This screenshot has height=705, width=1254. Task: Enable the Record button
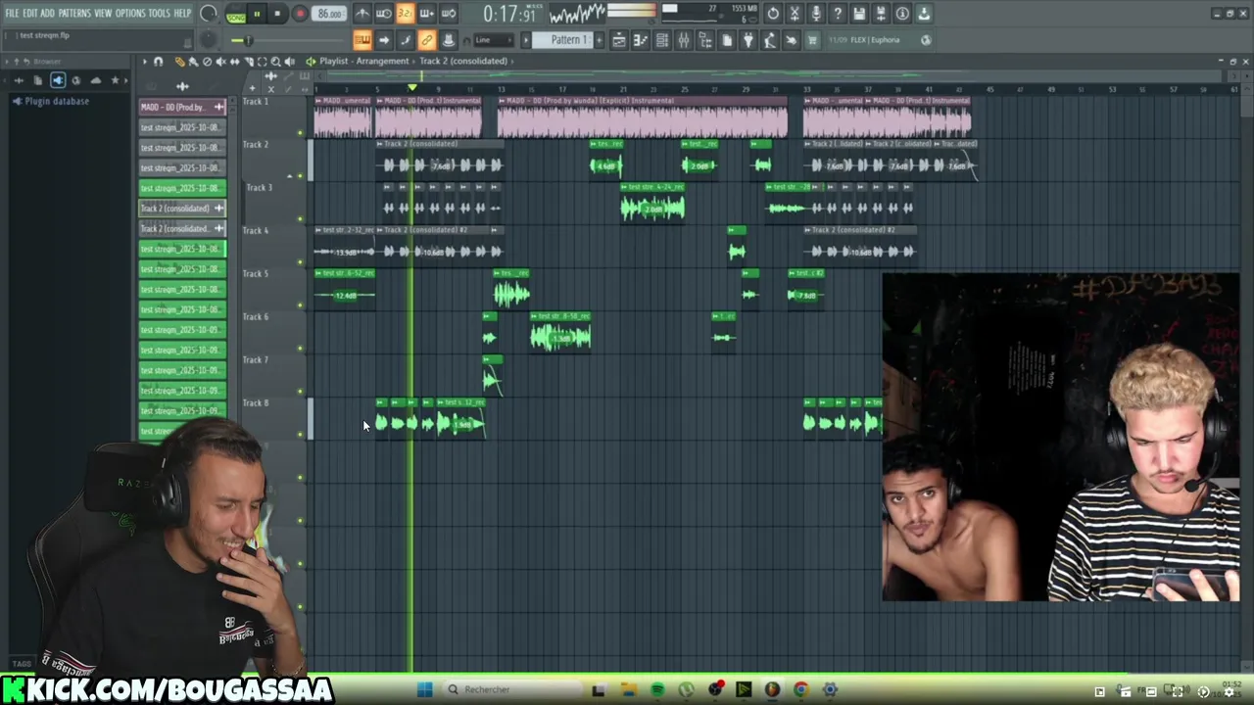300,14
